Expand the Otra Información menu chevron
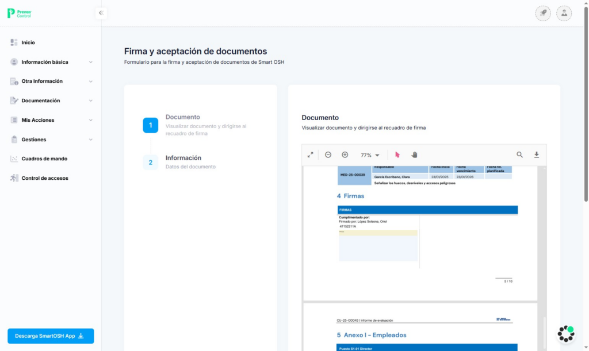Image resolution: width=589 pixels, height=351 pixels. [x=90, y=82]
